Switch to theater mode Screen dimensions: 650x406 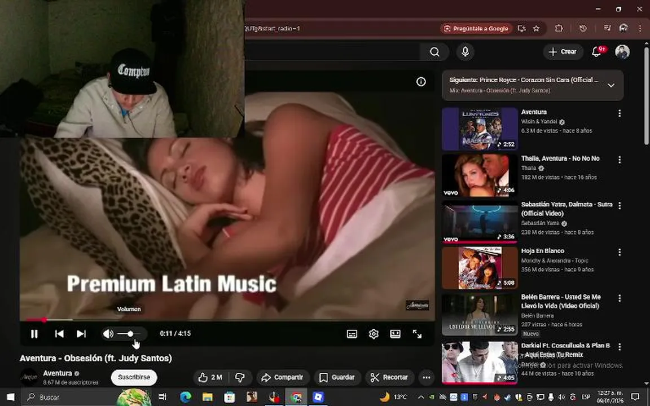(395, 334)
